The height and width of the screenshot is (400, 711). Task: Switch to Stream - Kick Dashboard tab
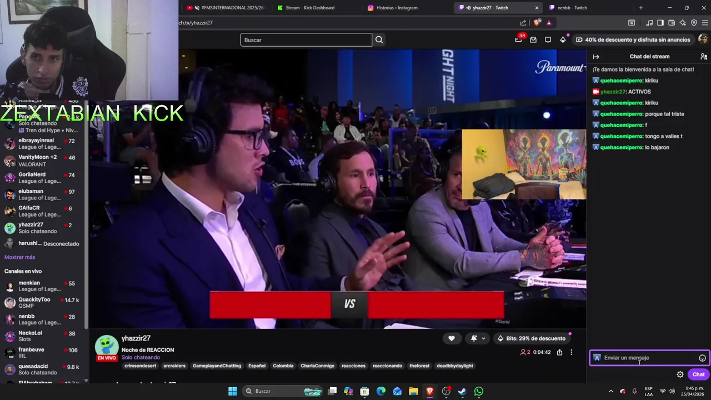pos(315,8)
